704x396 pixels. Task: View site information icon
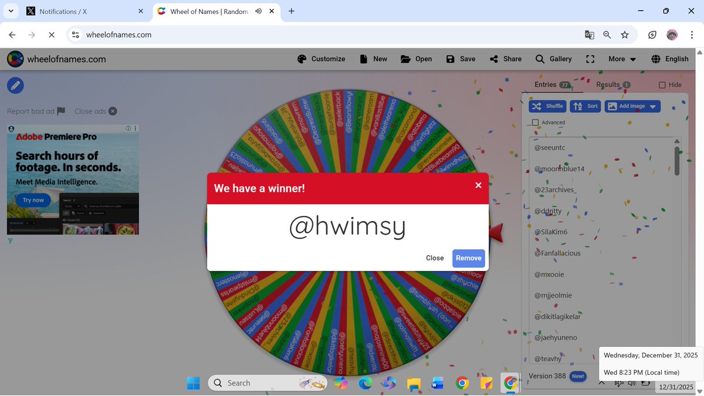pos(75,35)
